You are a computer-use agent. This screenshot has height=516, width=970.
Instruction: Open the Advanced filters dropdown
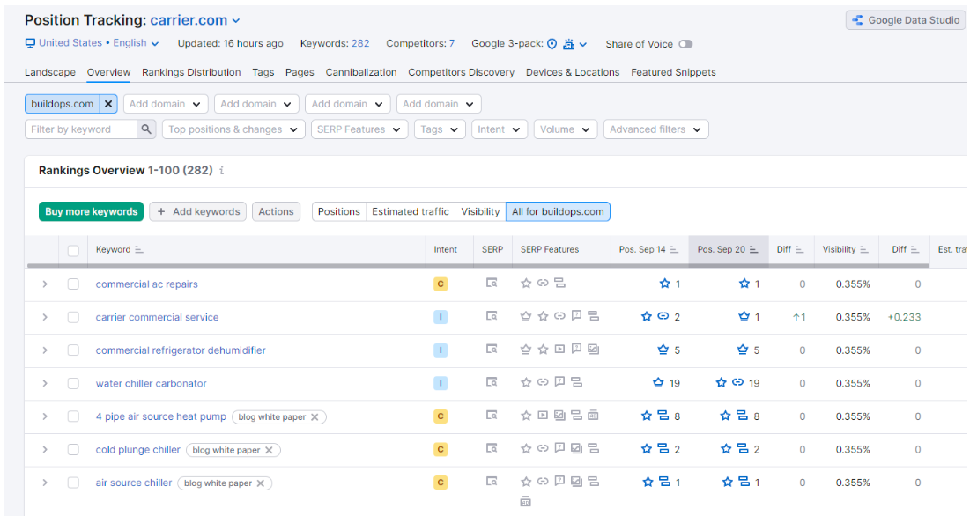coord(655,129)
